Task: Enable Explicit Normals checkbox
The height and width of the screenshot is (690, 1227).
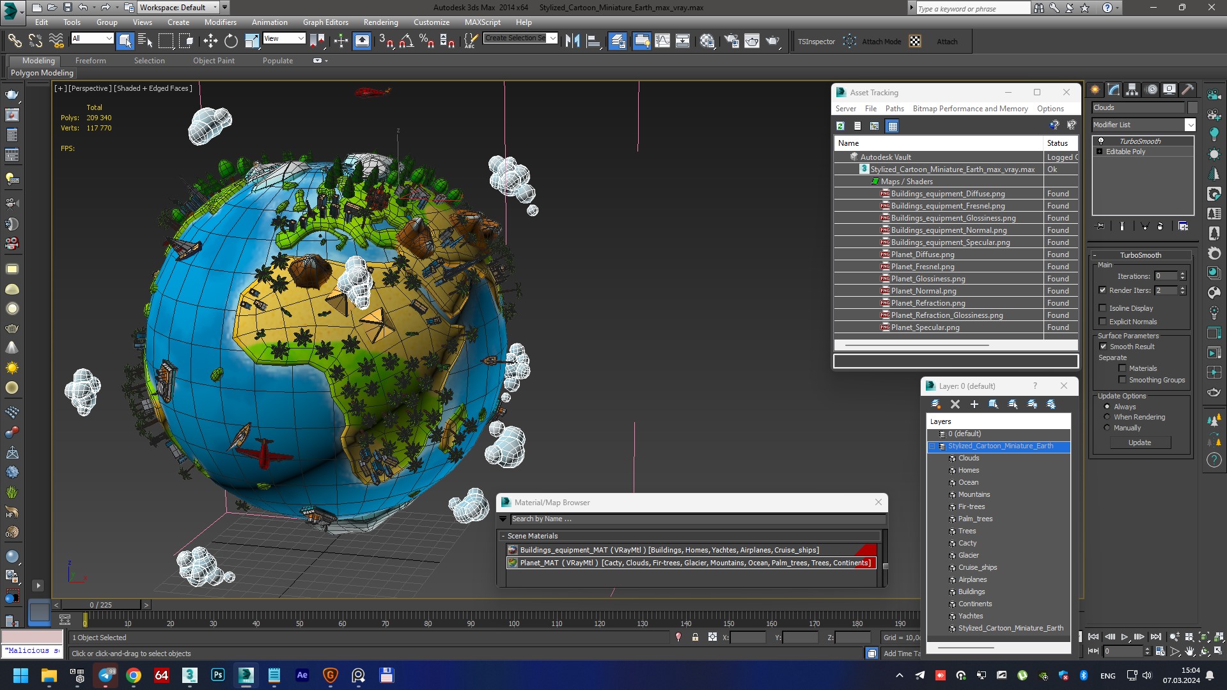Action: [x=1102, y=322]
